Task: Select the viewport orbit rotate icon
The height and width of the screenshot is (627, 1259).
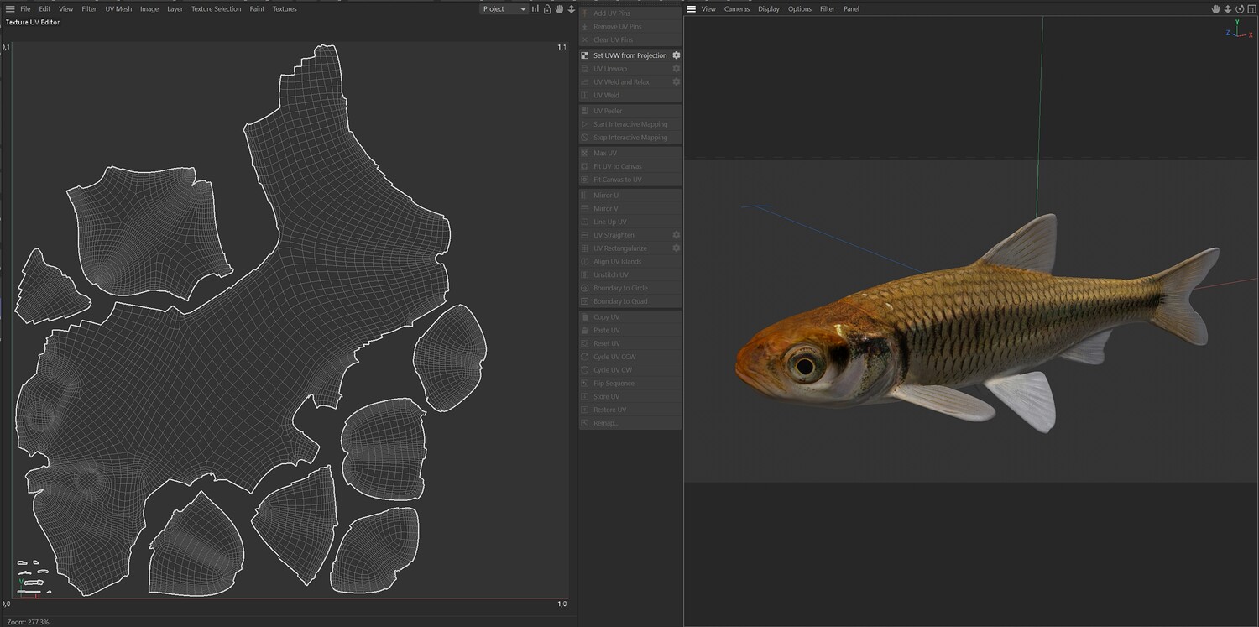Action: [1239, 8]
